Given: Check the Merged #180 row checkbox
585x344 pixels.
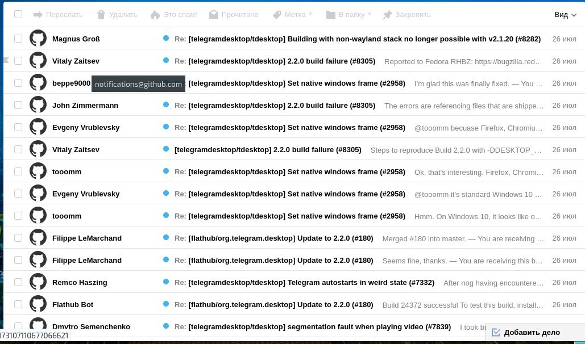Looking at the screenshot, I should (x=18, y=238).
